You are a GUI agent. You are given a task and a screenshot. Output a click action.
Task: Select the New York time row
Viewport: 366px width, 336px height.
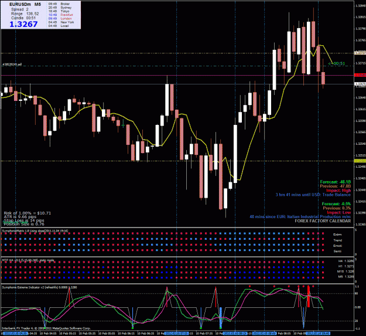[x=61, y=22]
